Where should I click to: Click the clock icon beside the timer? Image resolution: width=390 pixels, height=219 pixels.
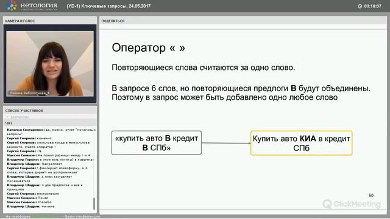(x=360, y=6)
